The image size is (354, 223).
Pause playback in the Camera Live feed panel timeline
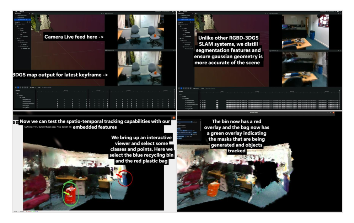(20, 87)
